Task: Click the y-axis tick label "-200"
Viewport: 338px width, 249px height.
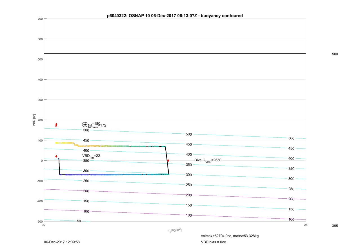Action: [x=39, y=201]
